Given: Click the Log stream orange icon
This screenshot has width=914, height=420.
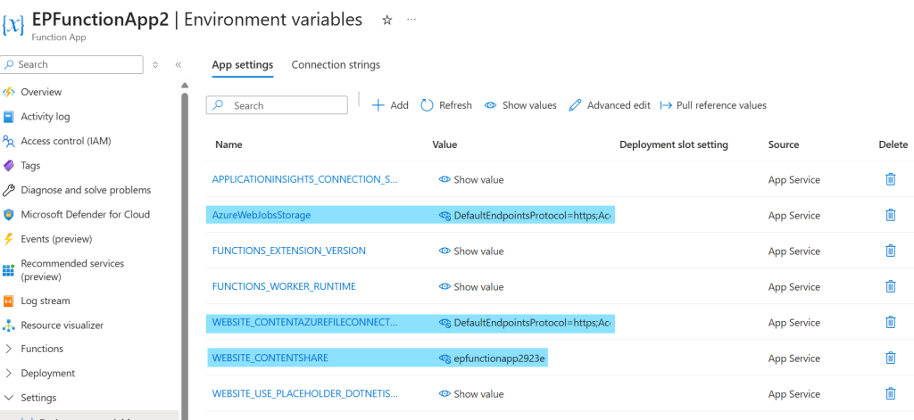Looking at the screenshot, I should pyautogui.click(x=9, y=301).
